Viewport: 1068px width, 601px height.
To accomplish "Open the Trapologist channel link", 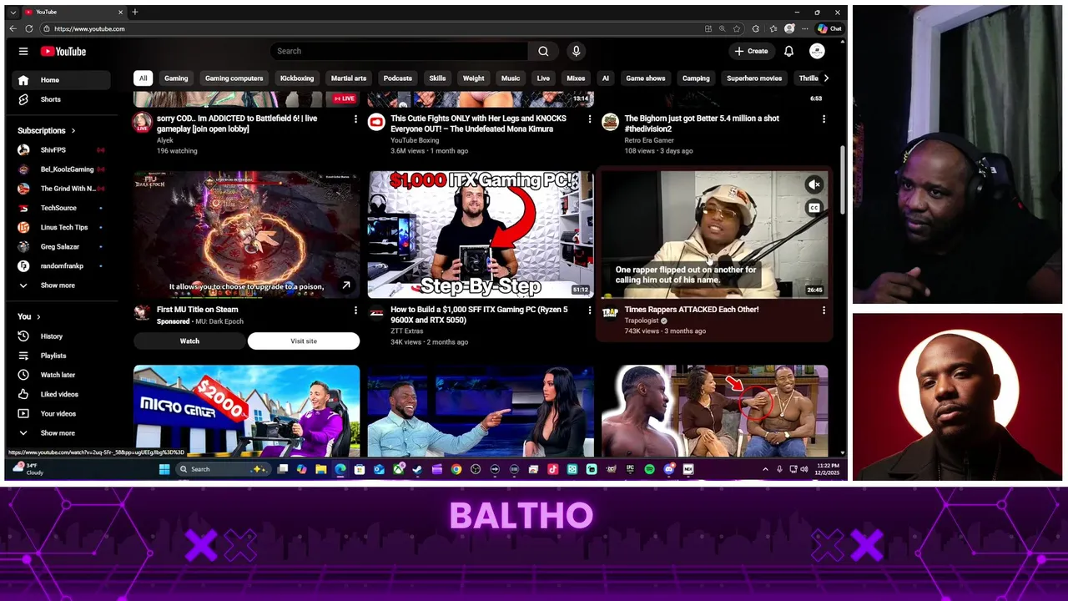I will tap(642, 321).
